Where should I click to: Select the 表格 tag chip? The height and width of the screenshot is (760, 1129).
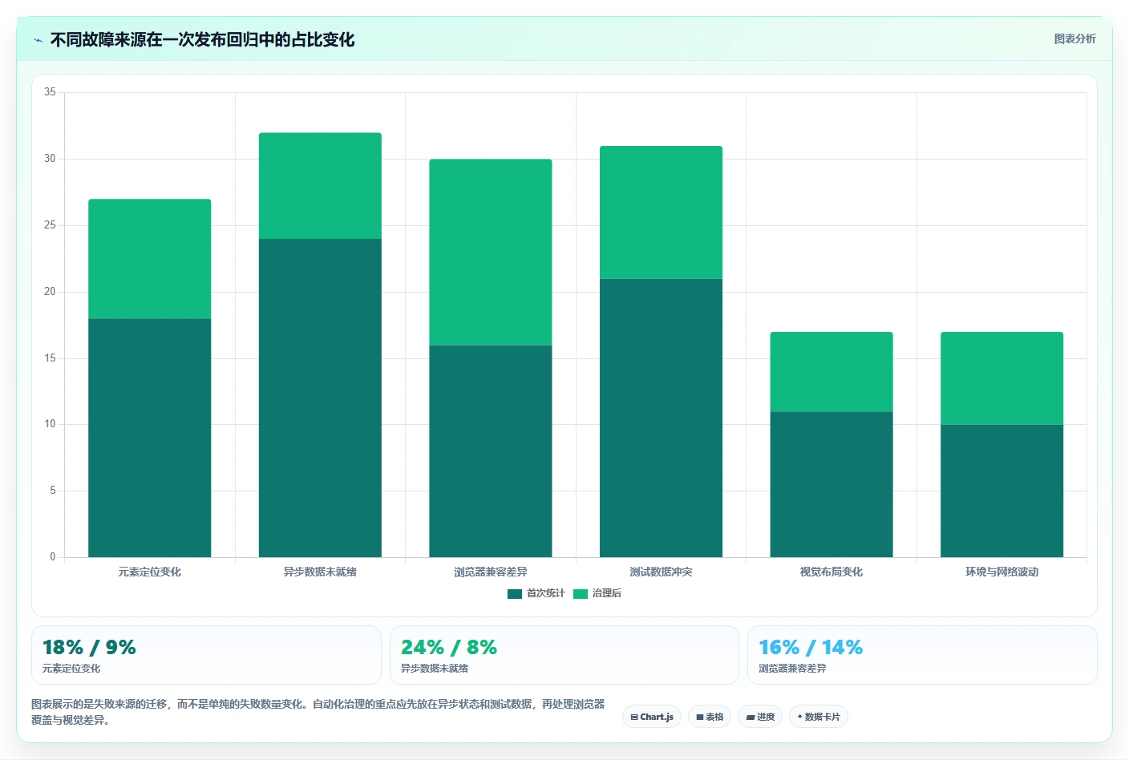point(710,717)
